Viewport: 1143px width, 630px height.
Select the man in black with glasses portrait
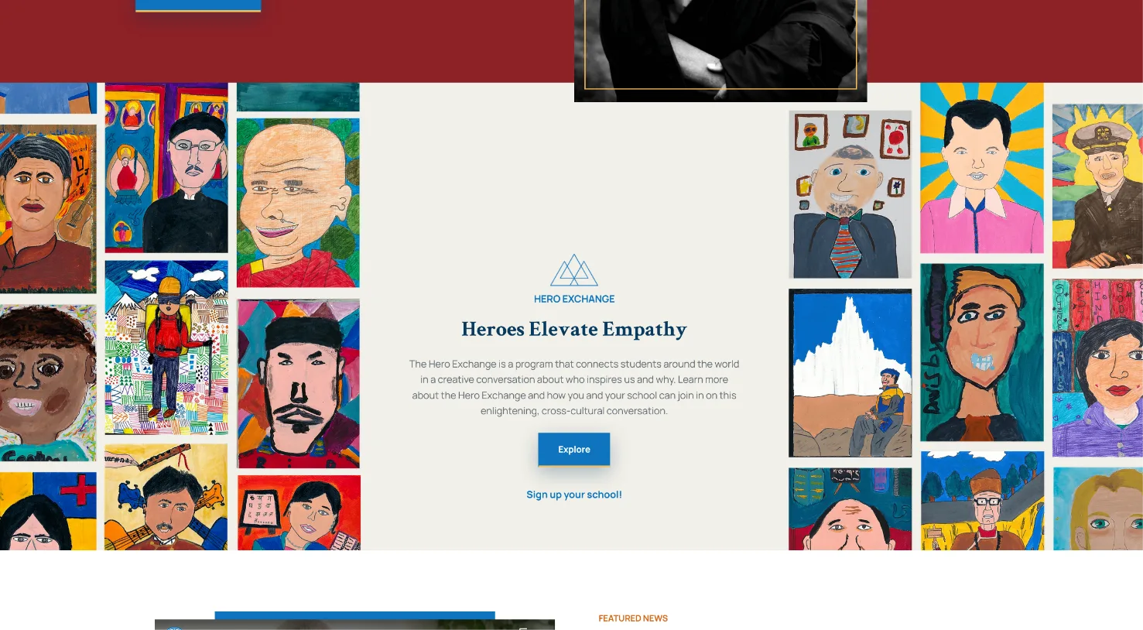coord(166,168)
